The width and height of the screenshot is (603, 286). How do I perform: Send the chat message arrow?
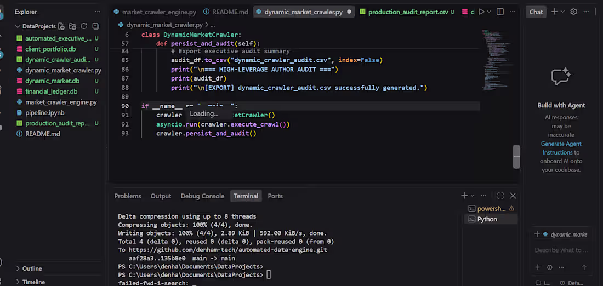click(584, 267)
